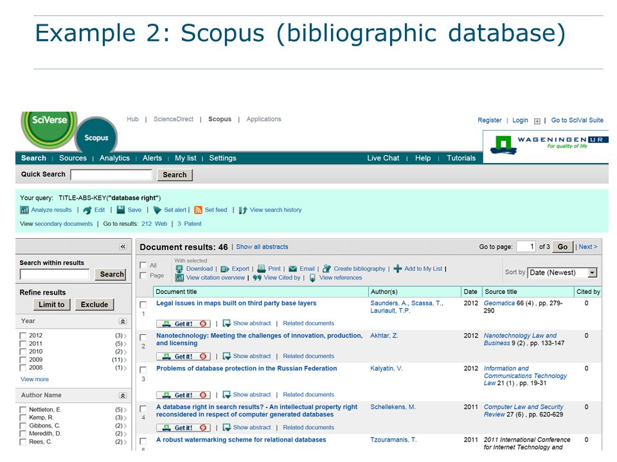Click the SciVerse logo
The height and width of the screenshot is (462, 617).
49,129
